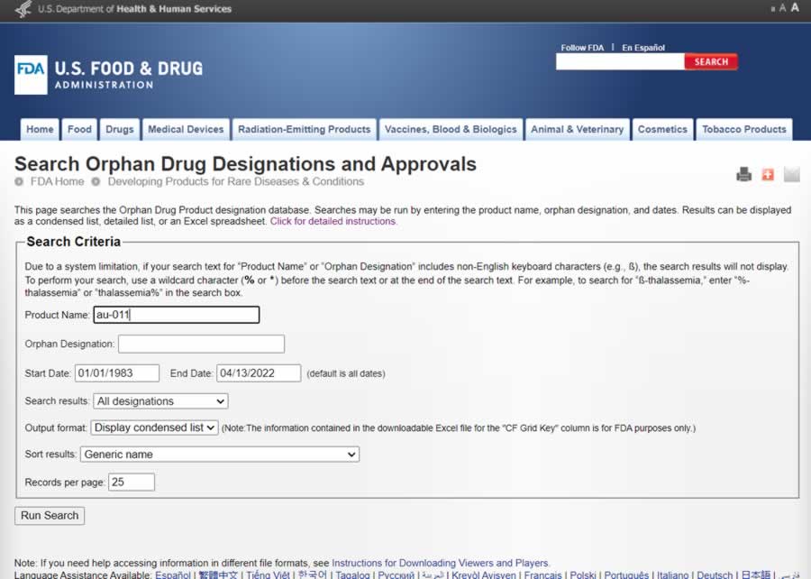Open the Food tab
This screenshot has width=811, height=579.
[x=79, y=129]
